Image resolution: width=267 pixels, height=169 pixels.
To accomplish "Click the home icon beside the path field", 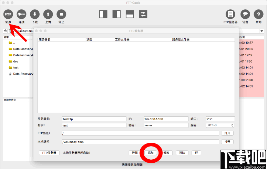I will pyautogui.click(x=5, y=31).
